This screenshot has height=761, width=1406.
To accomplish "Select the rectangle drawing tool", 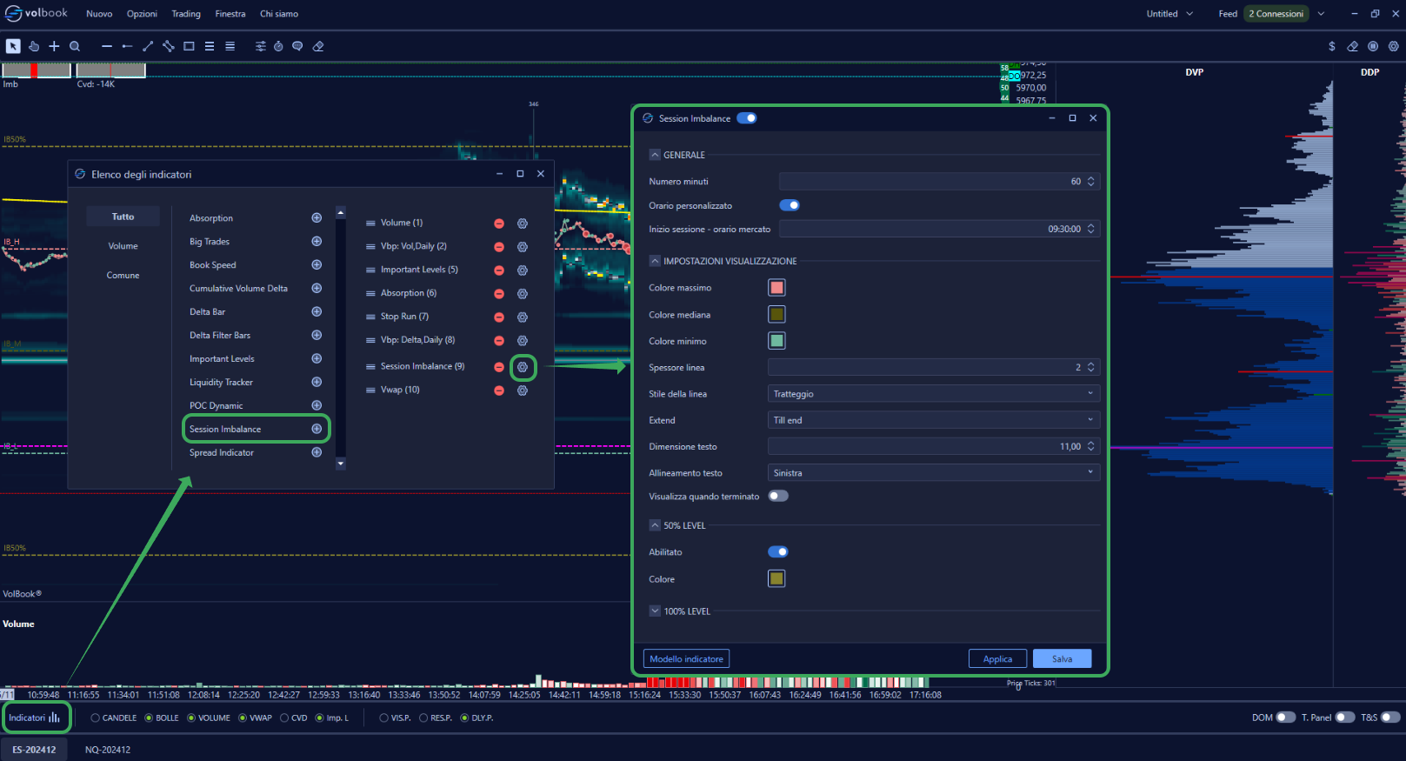I will pos(189,46).
